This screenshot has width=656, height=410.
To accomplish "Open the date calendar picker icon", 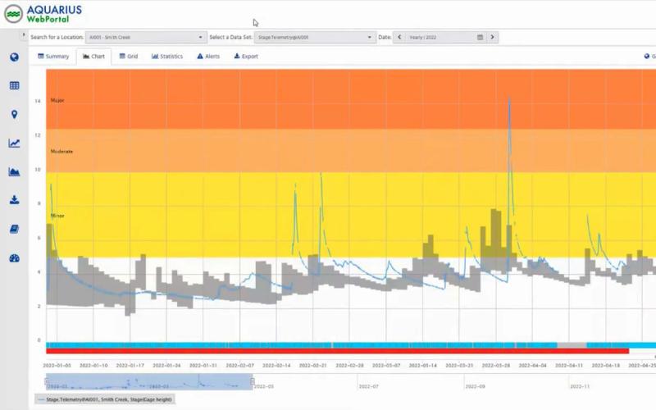I will pos(480,37).
